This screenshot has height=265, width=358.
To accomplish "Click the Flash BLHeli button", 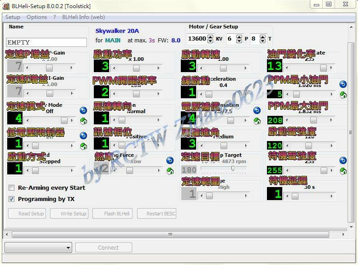I will 112,214.
